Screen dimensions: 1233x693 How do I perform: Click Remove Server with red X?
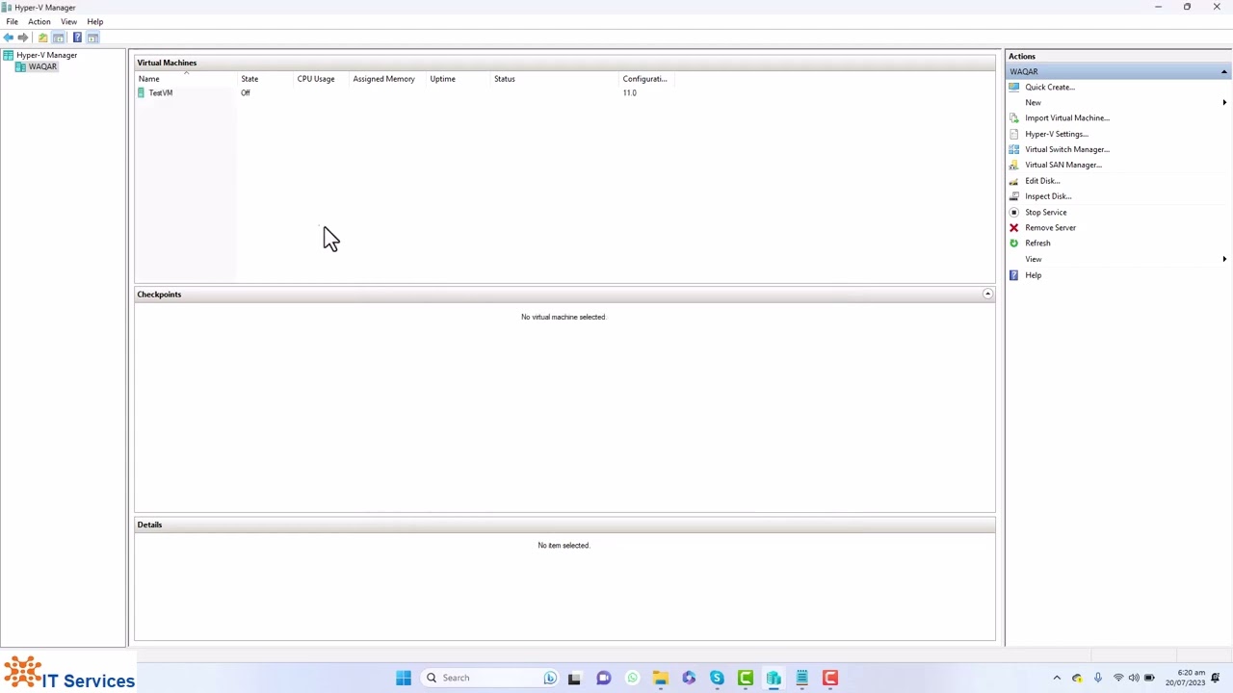pyautogui.click(x=1050, y=227)
